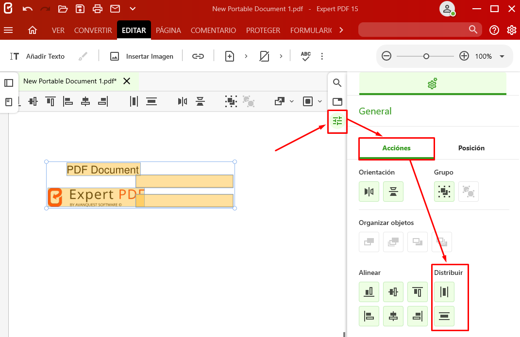Viewport: 520px width, 337px height.
Task: Open Help with the question mark icon
Action: (494, 31)
